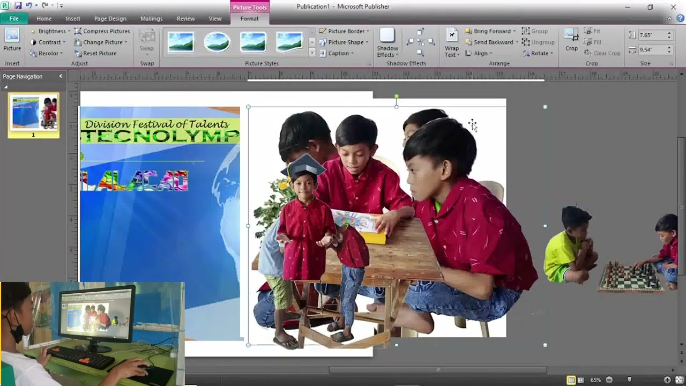This screenshot has height=386, width=686.
Task: Toggle shadow on/off center icon
Action: (x=420, y=42)
